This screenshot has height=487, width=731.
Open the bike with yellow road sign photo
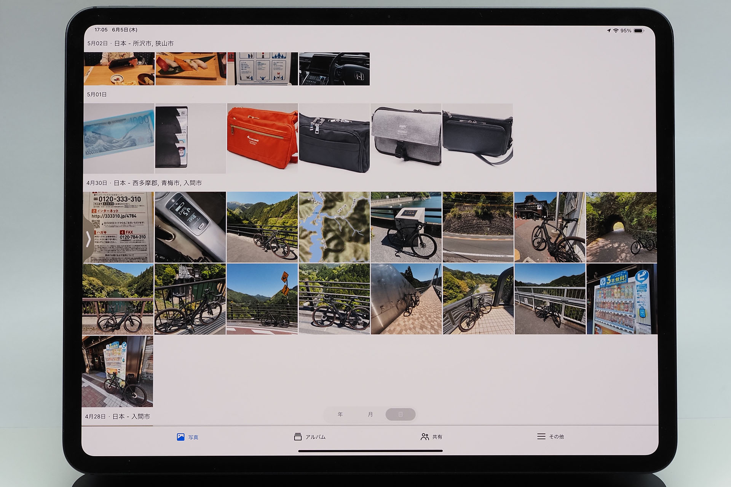(x=262, y=299)
